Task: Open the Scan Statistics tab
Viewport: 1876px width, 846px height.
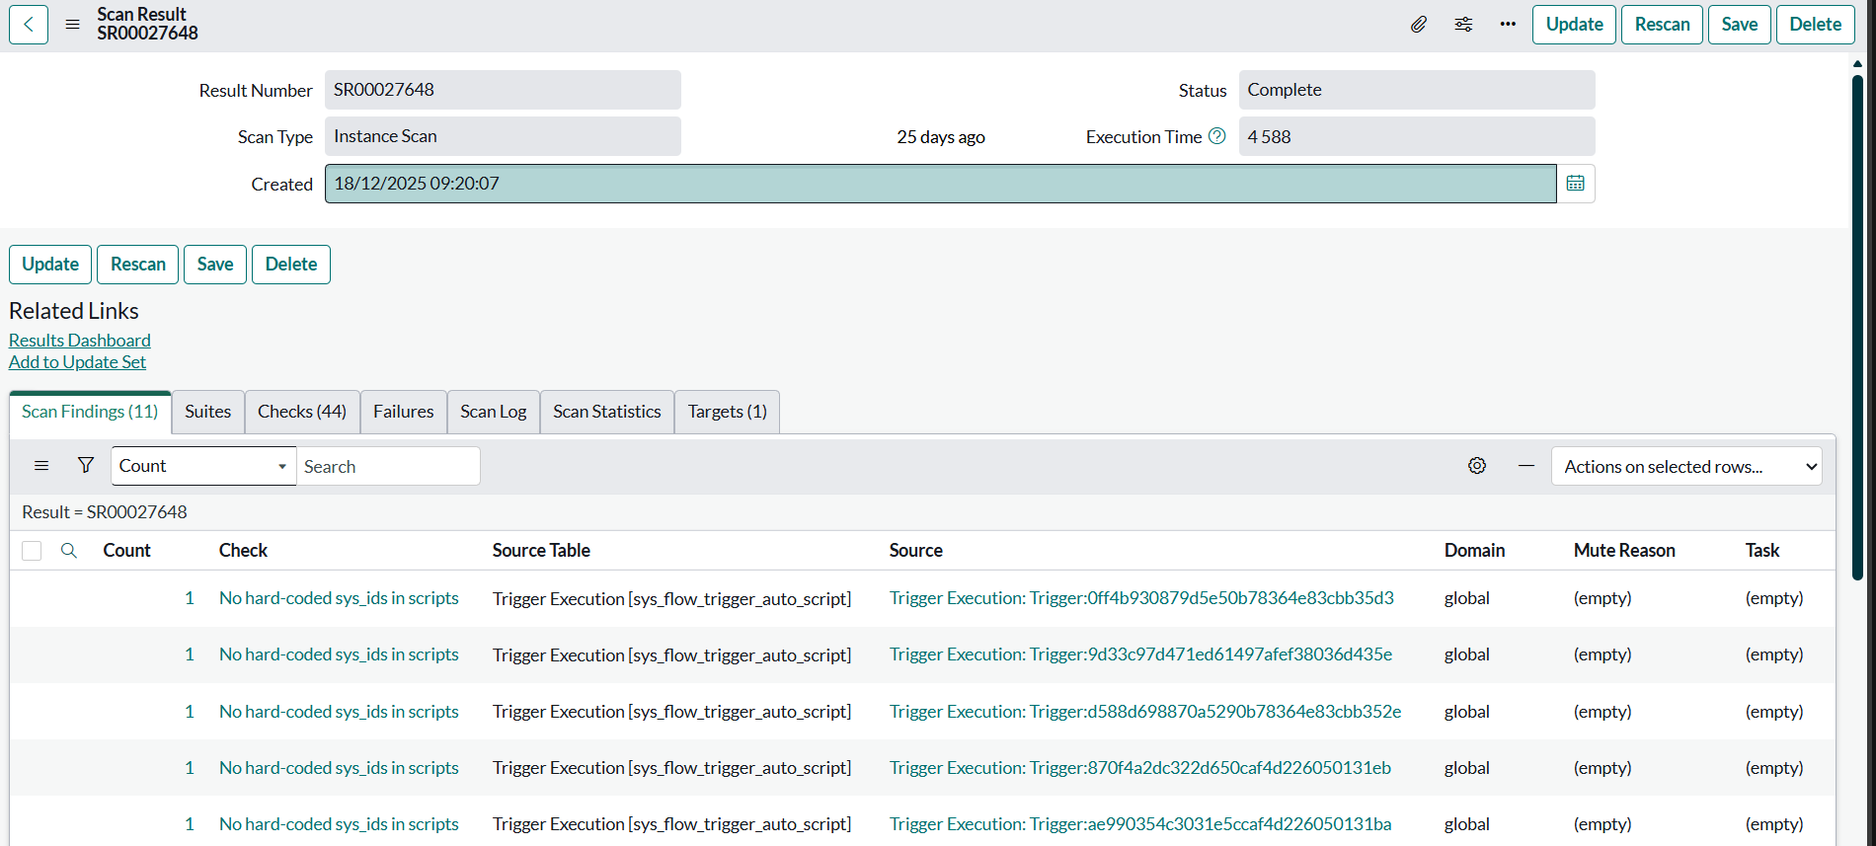Action: pyautogui.click(x=607, y=412)
